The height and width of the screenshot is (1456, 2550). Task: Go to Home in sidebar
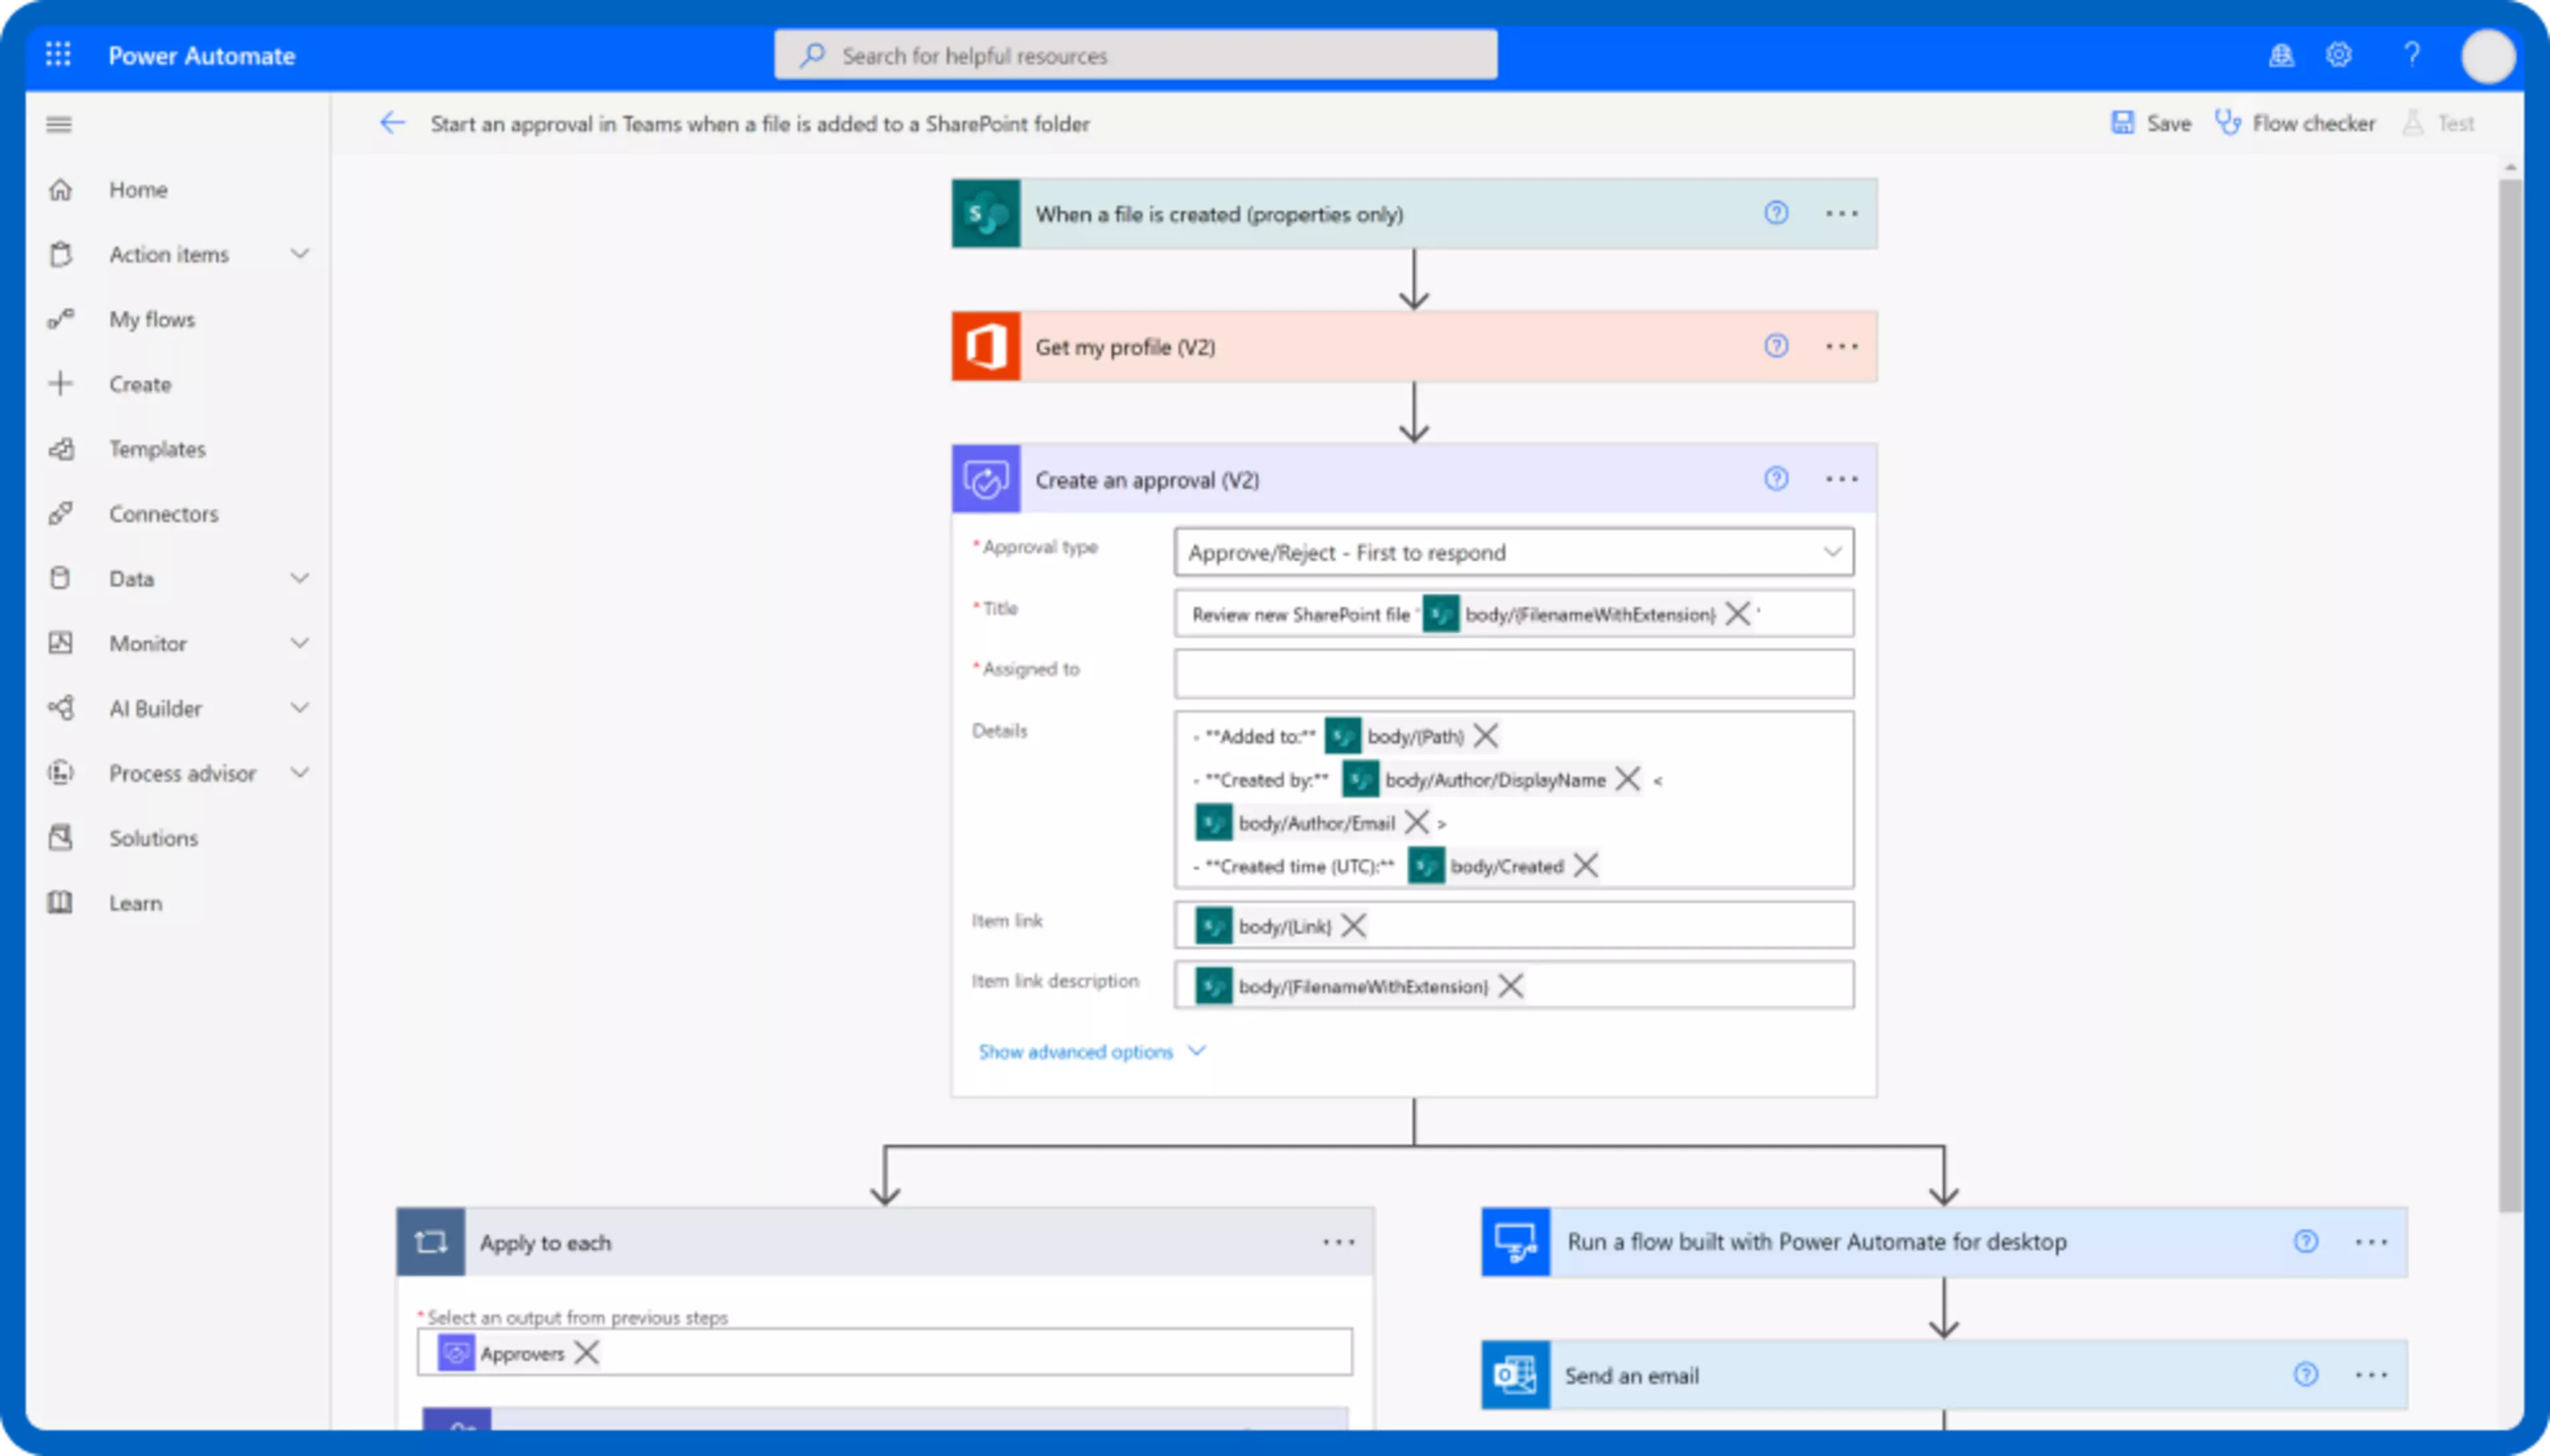pyautogui.click(x=138, y=189)
